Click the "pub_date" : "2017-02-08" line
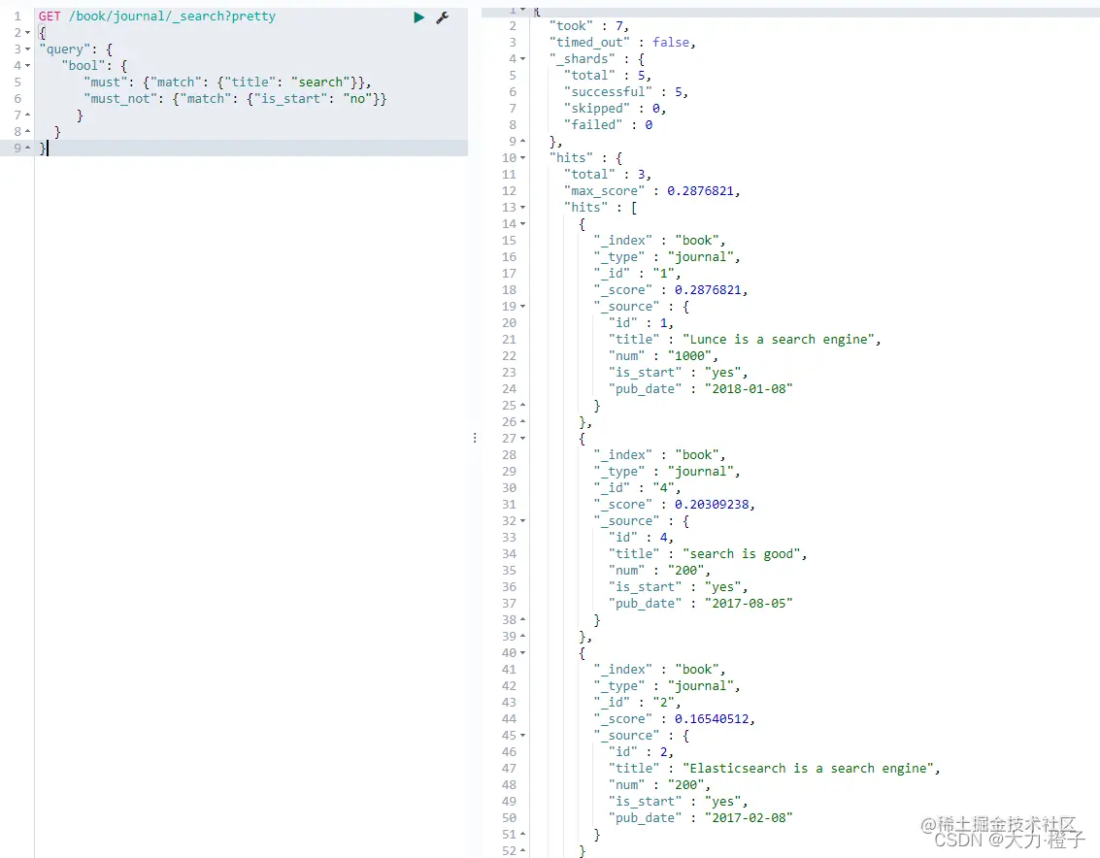The image size is (1100, 858). click(x=700, y=818)
